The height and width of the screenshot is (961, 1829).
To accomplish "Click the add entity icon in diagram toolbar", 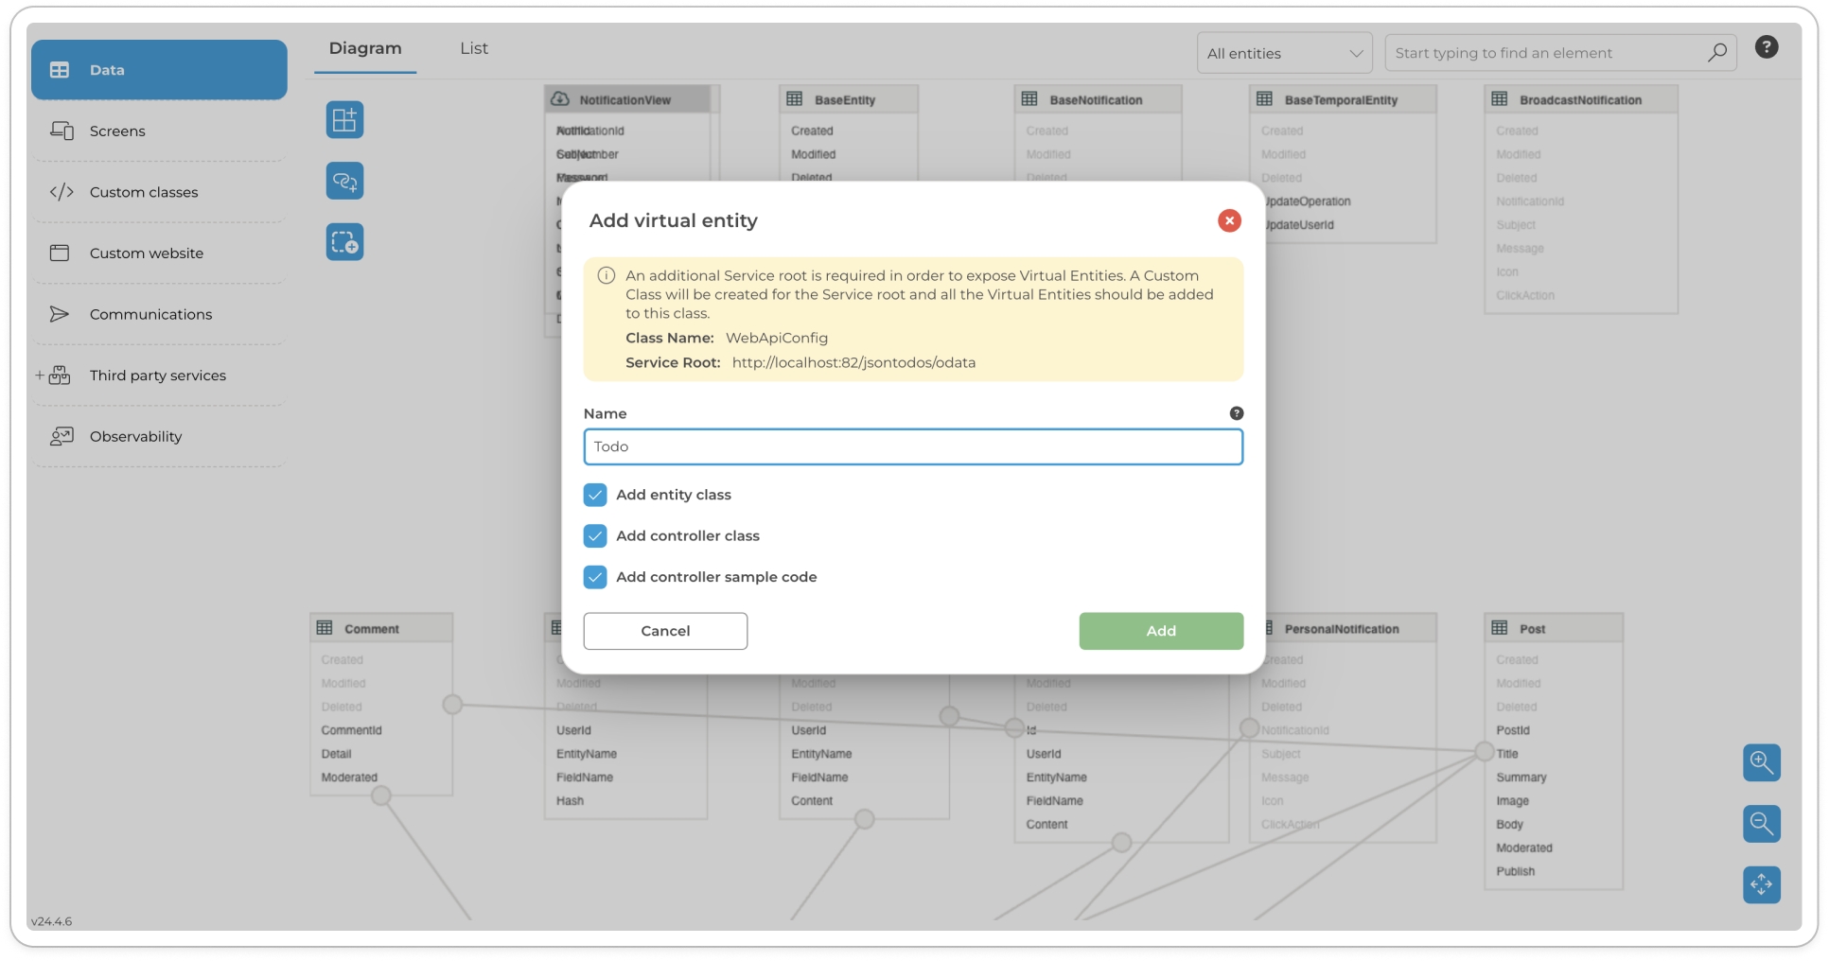I will [x=344, y=120].
